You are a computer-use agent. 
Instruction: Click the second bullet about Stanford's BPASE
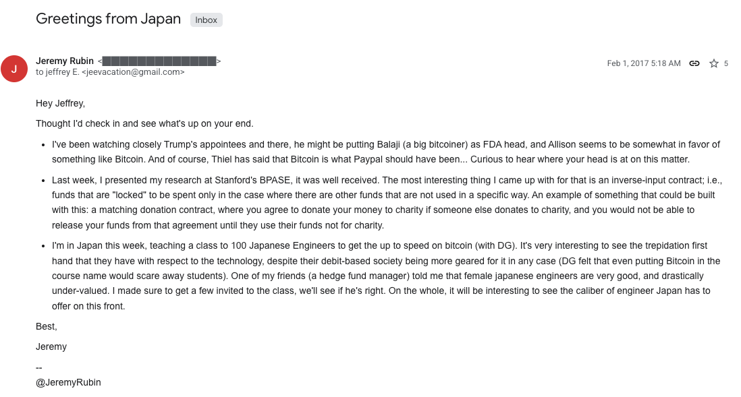(x=386, y=202)
